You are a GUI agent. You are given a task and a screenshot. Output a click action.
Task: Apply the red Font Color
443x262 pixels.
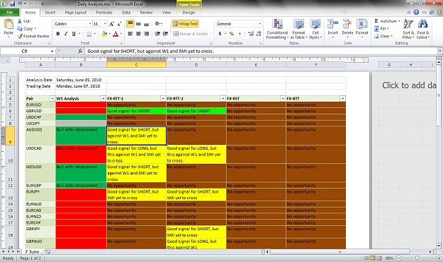(x=116, y=34)
